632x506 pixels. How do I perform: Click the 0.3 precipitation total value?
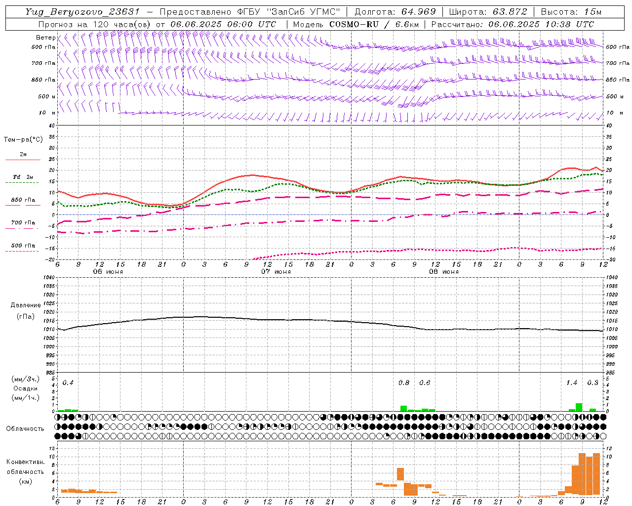pyautogui.click(x=592, y=383)
